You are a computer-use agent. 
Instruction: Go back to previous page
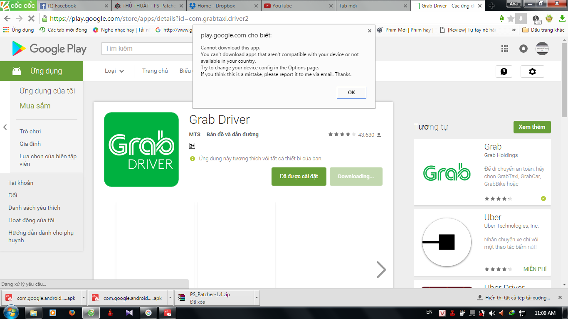pyautogui.click(x=7, y=19)
